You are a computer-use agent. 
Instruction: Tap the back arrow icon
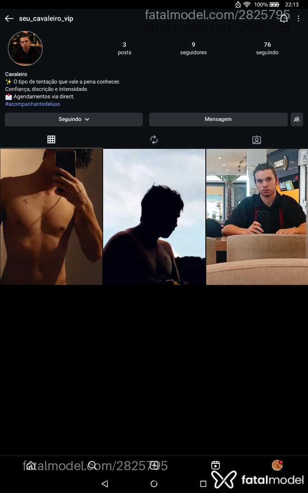(x=9, y=19)
